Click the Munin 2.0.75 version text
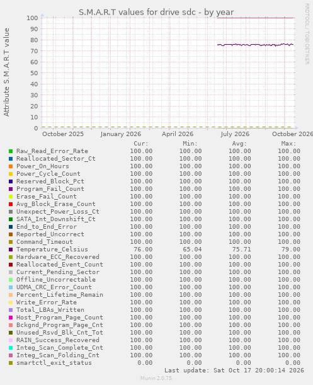The image size is (313, 385). (x=156, y=378)
